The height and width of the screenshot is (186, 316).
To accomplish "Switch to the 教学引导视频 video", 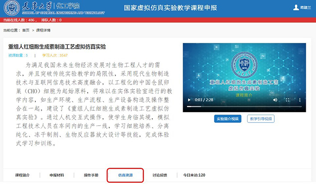I will click(260, 119).
